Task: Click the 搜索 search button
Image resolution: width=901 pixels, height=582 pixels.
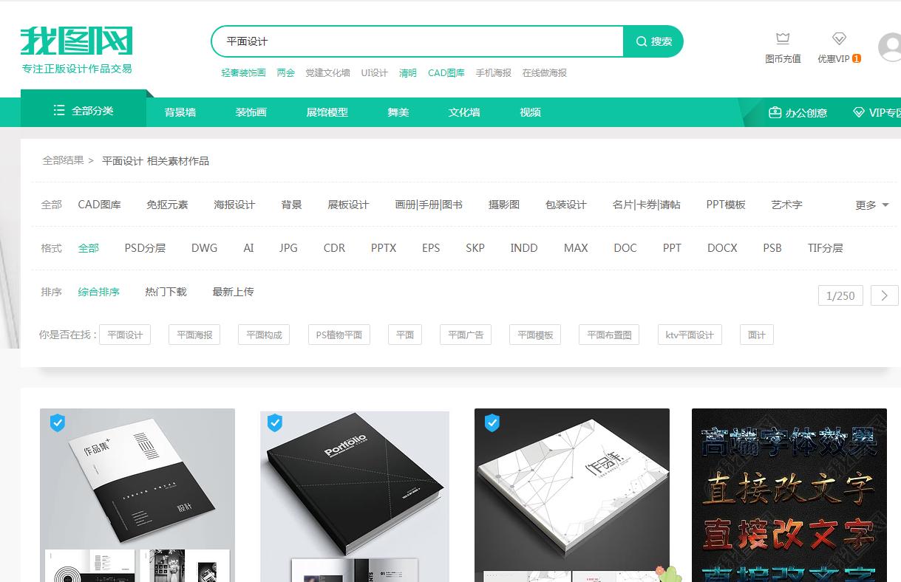Action: pyautogui.click(x=653, y=41)
